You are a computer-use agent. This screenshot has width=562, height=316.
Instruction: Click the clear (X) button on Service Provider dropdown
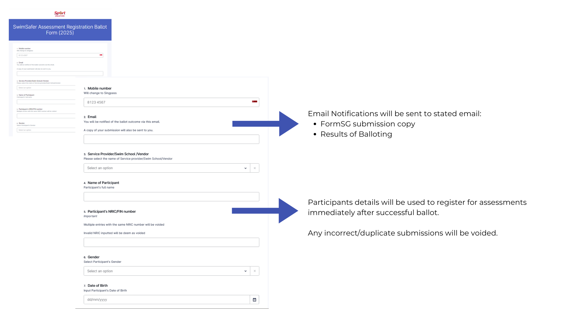(255, 167)
